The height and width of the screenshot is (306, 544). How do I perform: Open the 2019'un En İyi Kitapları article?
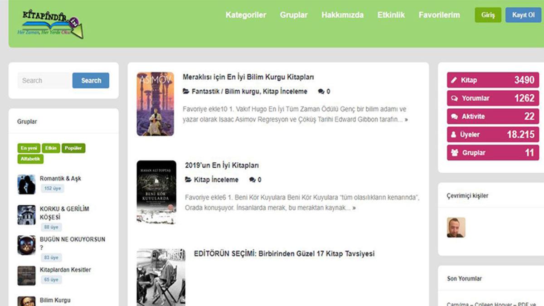(x=222, y=165)
